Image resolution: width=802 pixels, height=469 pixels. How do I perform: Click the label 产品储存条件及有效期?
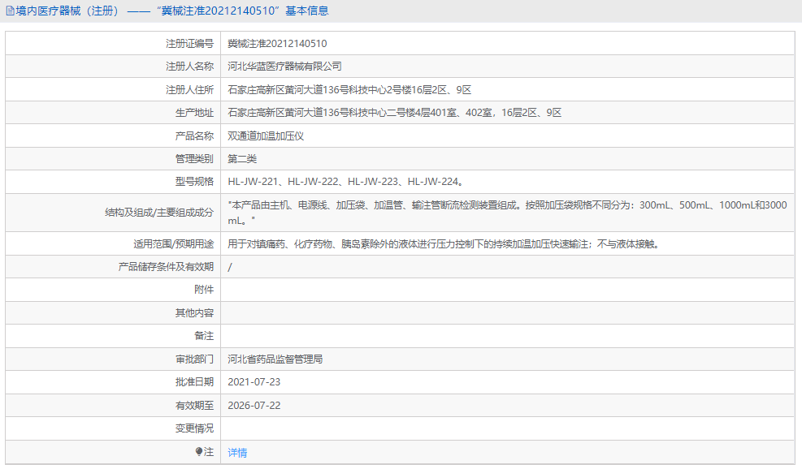pyautogui.click(x=166, y=267)
